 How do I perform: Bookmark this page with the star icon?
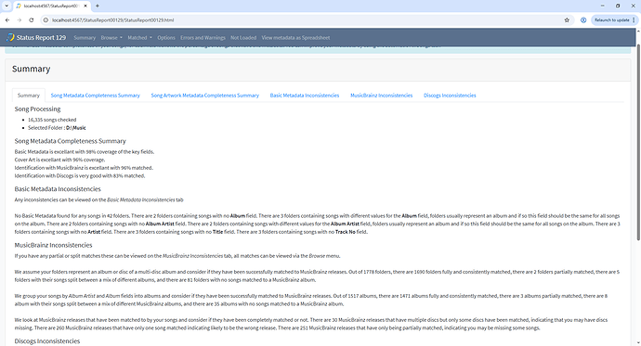[x=567, y=20]
